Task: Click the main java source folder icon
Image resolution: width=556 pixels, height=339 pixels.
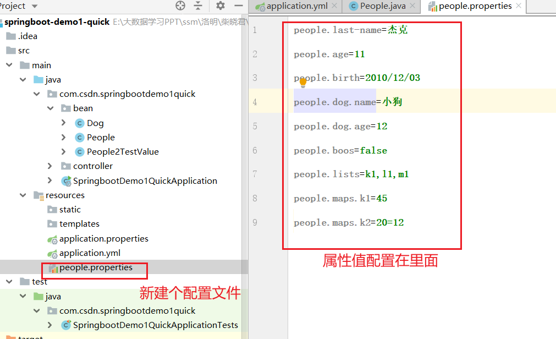Action: click(x=38, y=79)
